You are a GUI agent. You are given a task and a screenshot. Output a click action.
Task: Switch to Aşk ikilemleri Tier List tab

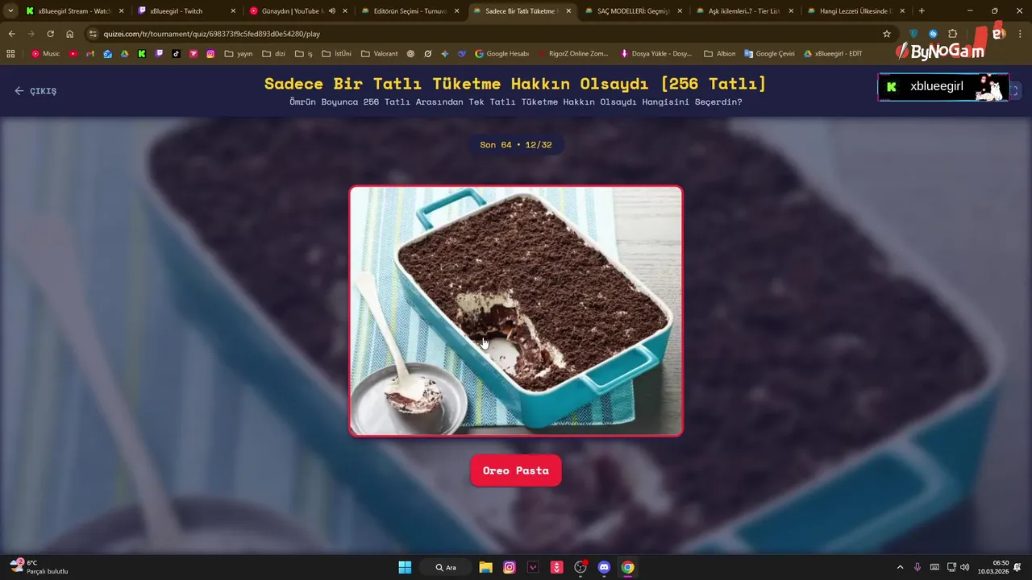(x=744, y=11)
